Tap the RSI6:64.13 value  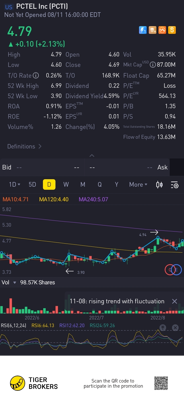(43, 326)
